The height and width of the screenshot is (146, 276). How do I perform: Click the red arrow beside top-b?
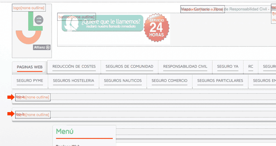coord(11,114)
